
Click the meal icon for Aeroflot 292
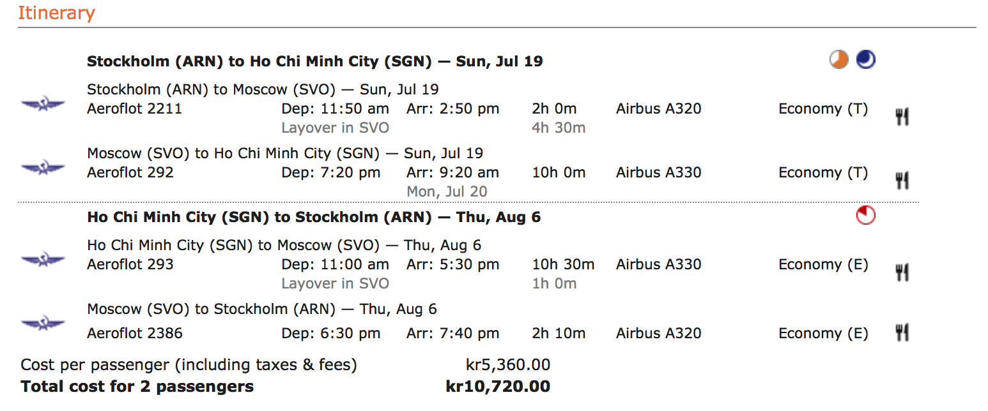pos(902,181)
